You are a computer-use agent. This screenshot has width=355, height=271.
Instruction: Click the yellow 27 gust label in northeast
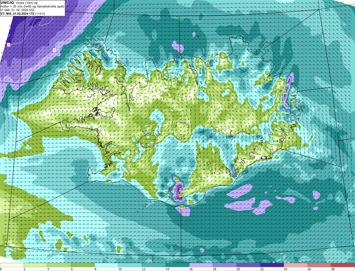[270, 79]
